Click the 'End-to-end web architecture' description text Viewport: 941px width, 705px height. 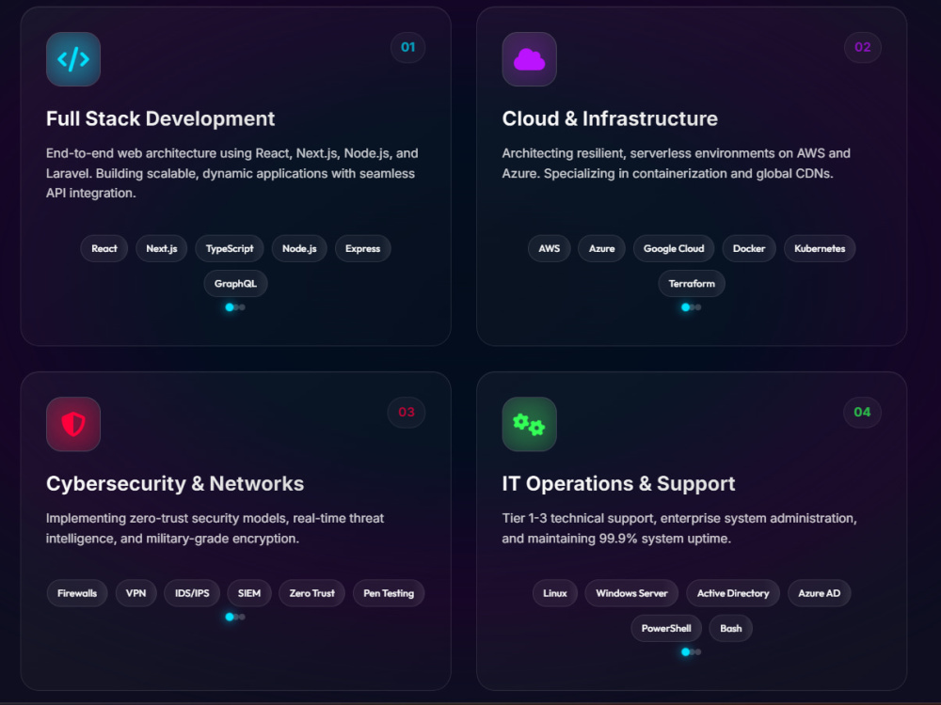pyautogui.click(x=232, y=173)
